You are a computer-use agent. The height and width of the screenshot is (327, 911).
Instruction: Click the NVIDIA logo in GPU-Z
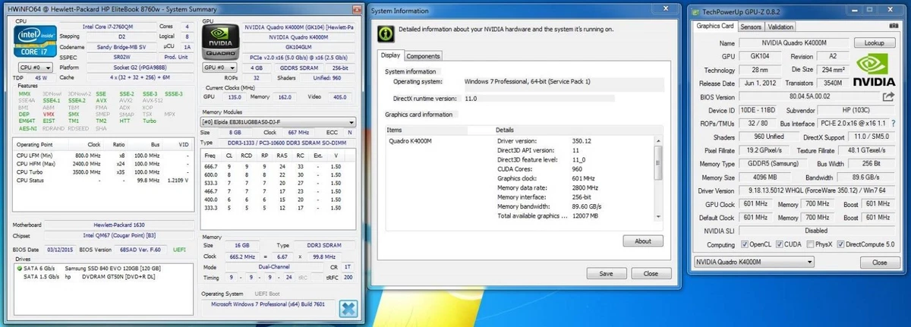[x=873, y=71]
